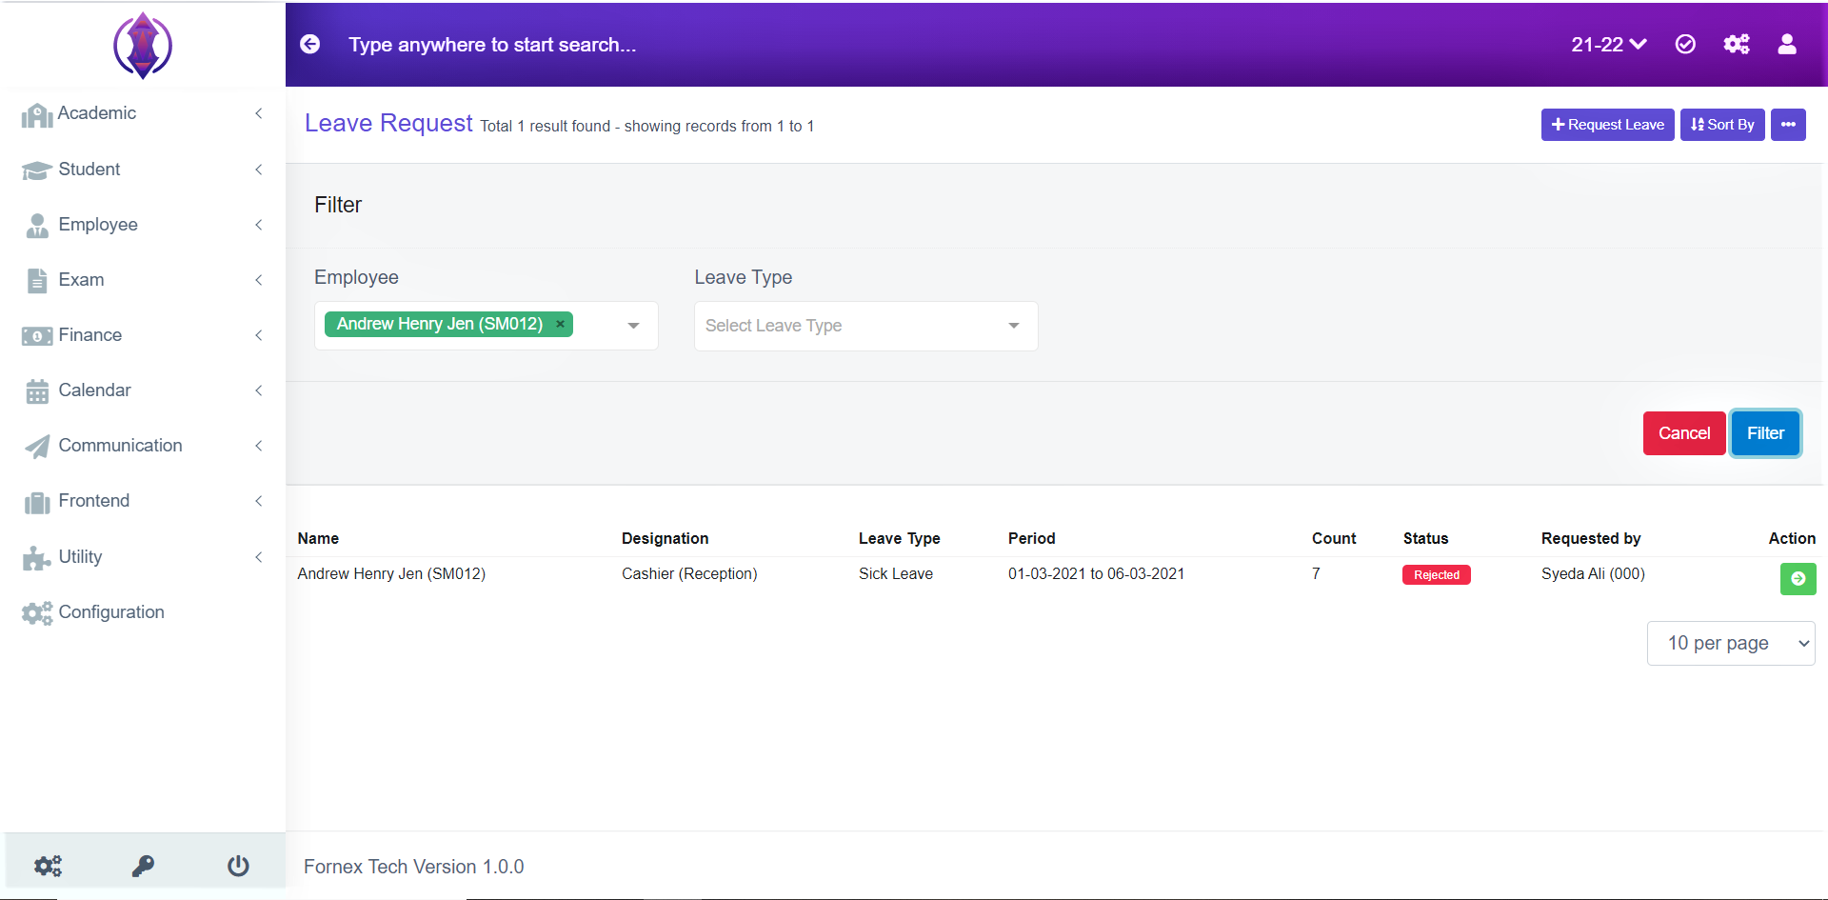Click the Designation column header
The width and height of the screenshot is (1828, 900).
point(665,538)
